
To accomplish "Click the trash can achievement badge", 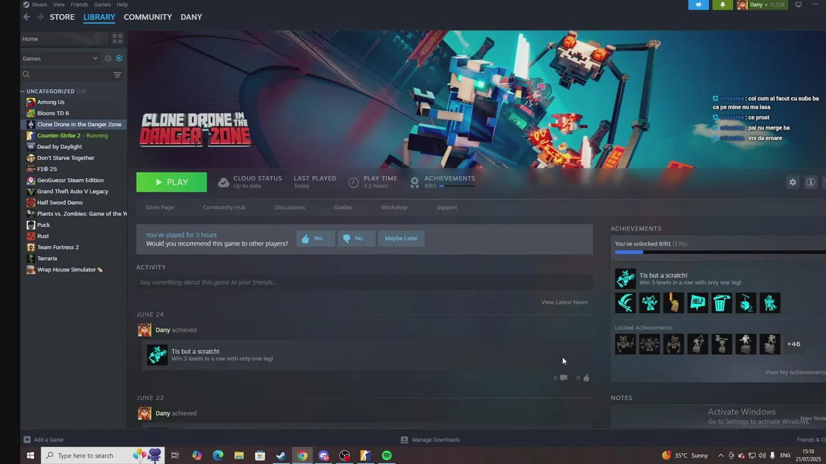I will point(721,303).
